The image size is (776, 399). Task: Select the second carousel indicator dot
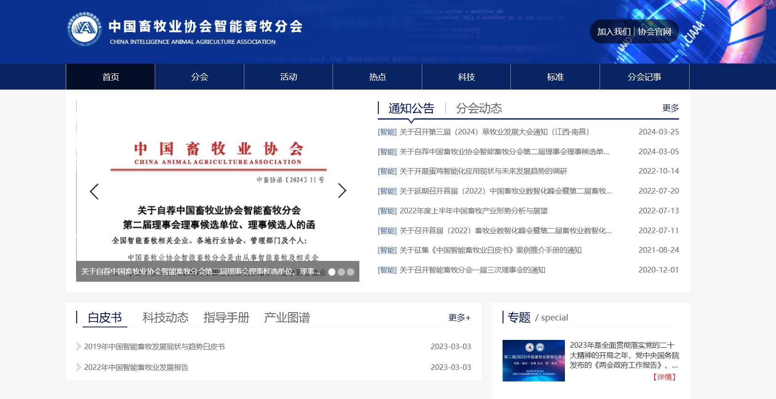pos(341,272)
